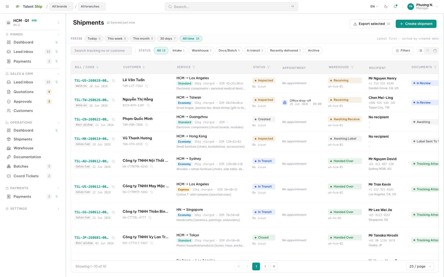Click Office drop-off appointment icon
Image resolution: width=444 pixels, height=277 pixels.
(x=285, y=102)
